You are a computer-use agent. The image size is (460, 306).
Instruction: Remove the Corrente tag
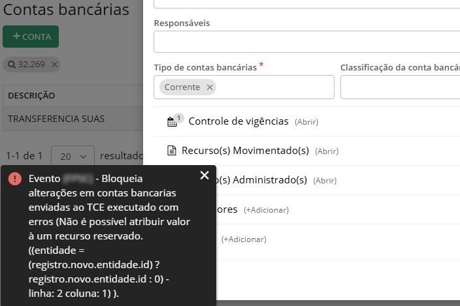click(210, 87)
